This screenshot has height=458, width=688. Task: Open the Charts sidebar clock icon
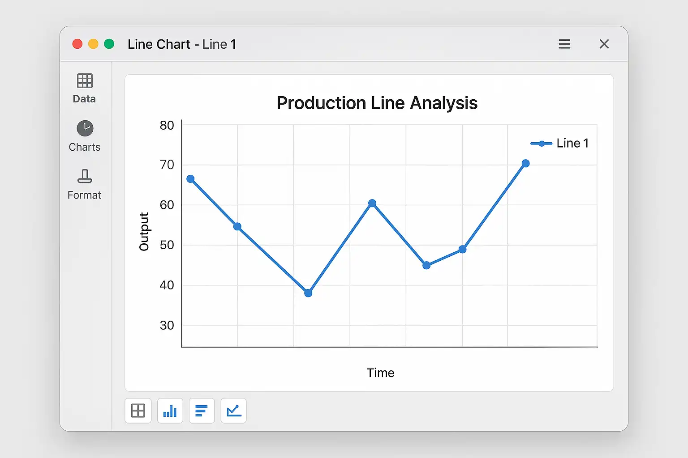tap(85, 128)
